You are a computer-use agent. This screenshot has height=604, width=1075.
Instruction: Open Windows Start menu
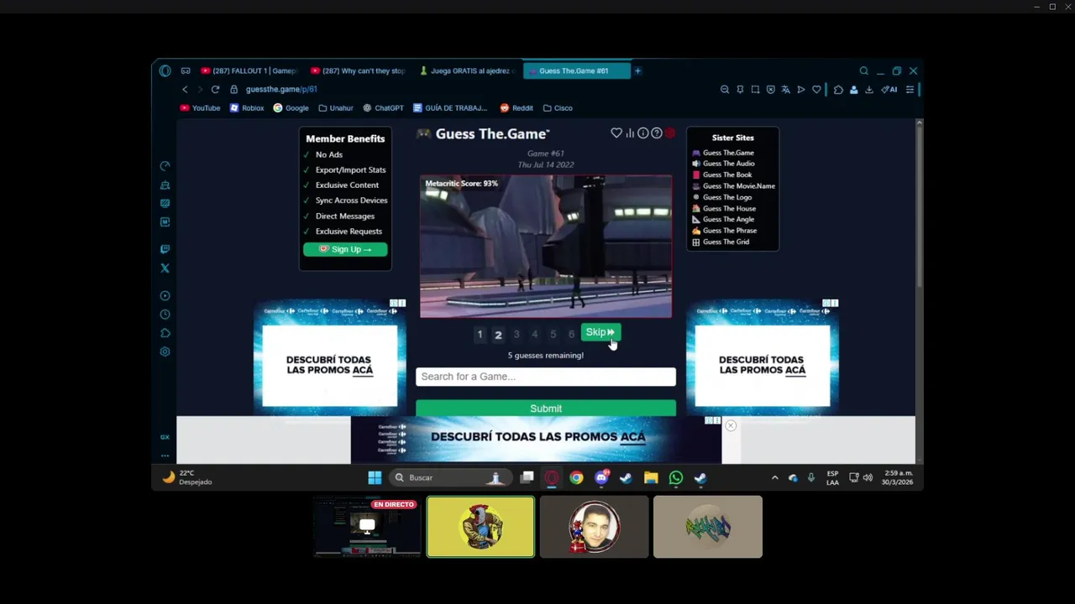tap(375, 477)
